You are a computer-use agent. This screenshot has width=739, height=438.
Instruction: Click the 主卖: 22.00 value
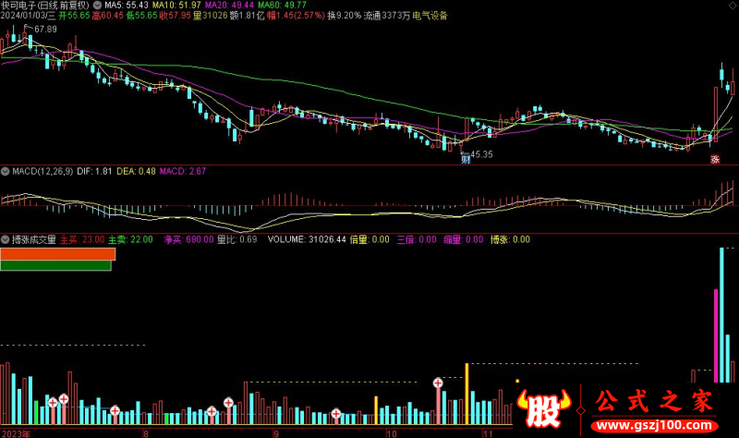(x=130, y=239)
